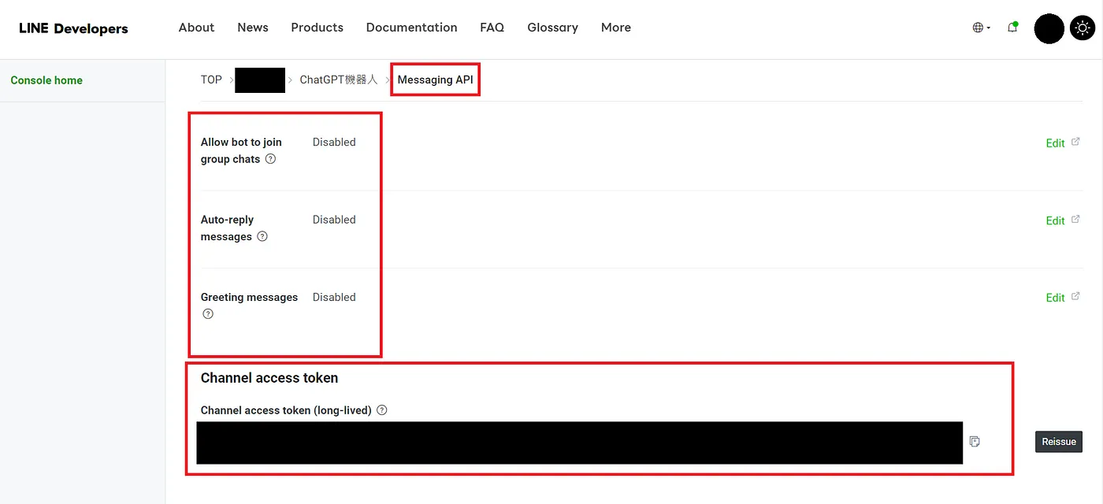This screenshot has width=1103, height=504.
Task: Navigate to TOP in the breadcrumb
Action: pos(211,80)
